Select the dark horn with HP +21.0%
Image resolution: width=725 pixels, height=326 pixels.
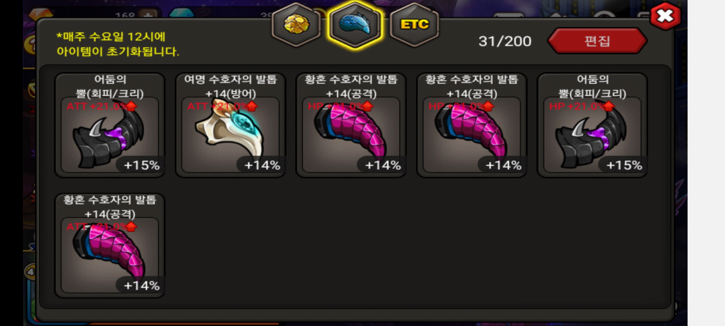pos(592,134)
